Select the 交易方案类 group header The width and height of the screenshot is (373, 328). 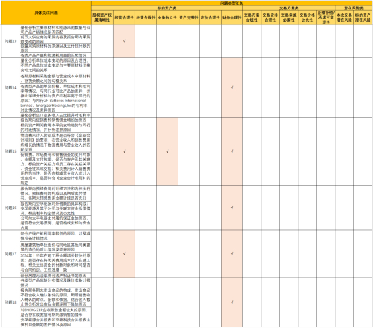pyautogui.click(x=289, y=8)
